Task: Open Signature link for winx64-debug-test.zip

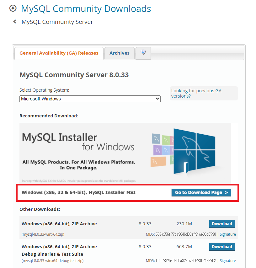Action: coord(228,261)
